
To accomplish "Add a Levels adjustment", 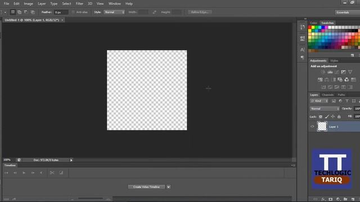I will tap(330, 72).
